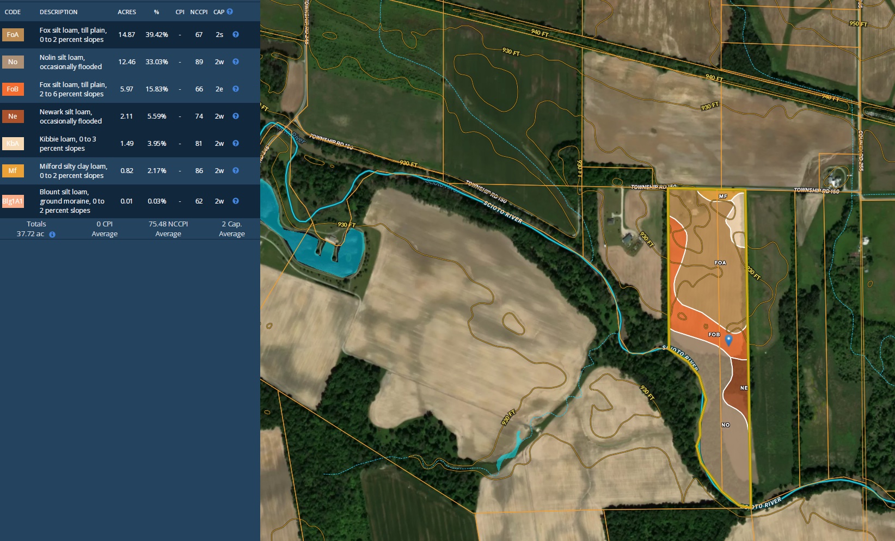Select the dark brown Ne code swatch
Screen dimensions: 895x541
coord(13,116)
